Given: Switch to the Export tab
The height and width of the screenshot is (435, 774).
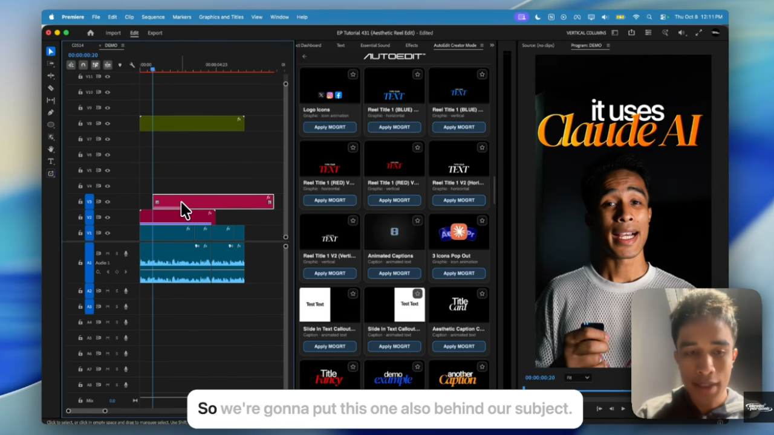Looking at the screenshot, I should coord(155,33).
